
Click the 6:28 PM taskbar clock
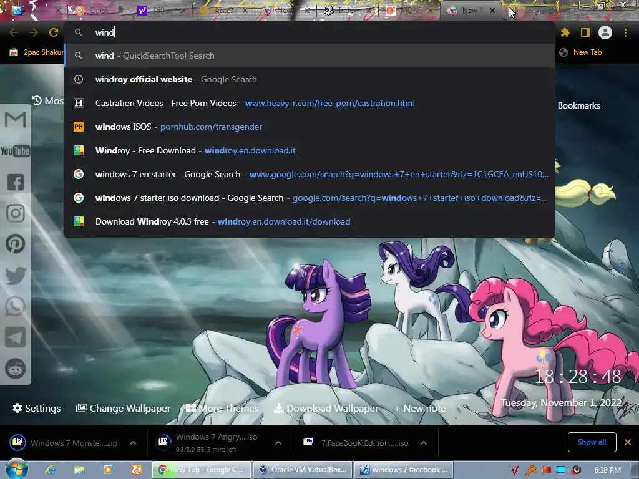(x=607, y=470)
